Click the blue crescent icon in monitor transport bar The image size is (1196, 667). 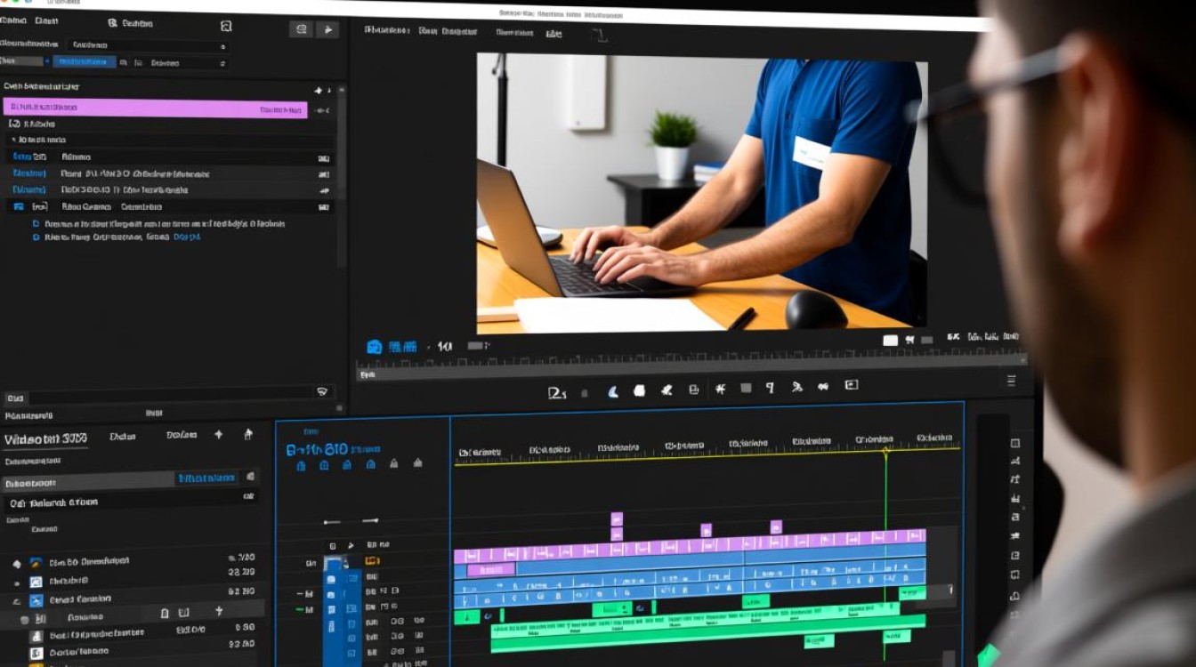[613, 390]
